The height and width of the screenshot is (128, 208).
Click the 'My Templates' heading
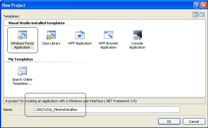click(x=20, y=59)
